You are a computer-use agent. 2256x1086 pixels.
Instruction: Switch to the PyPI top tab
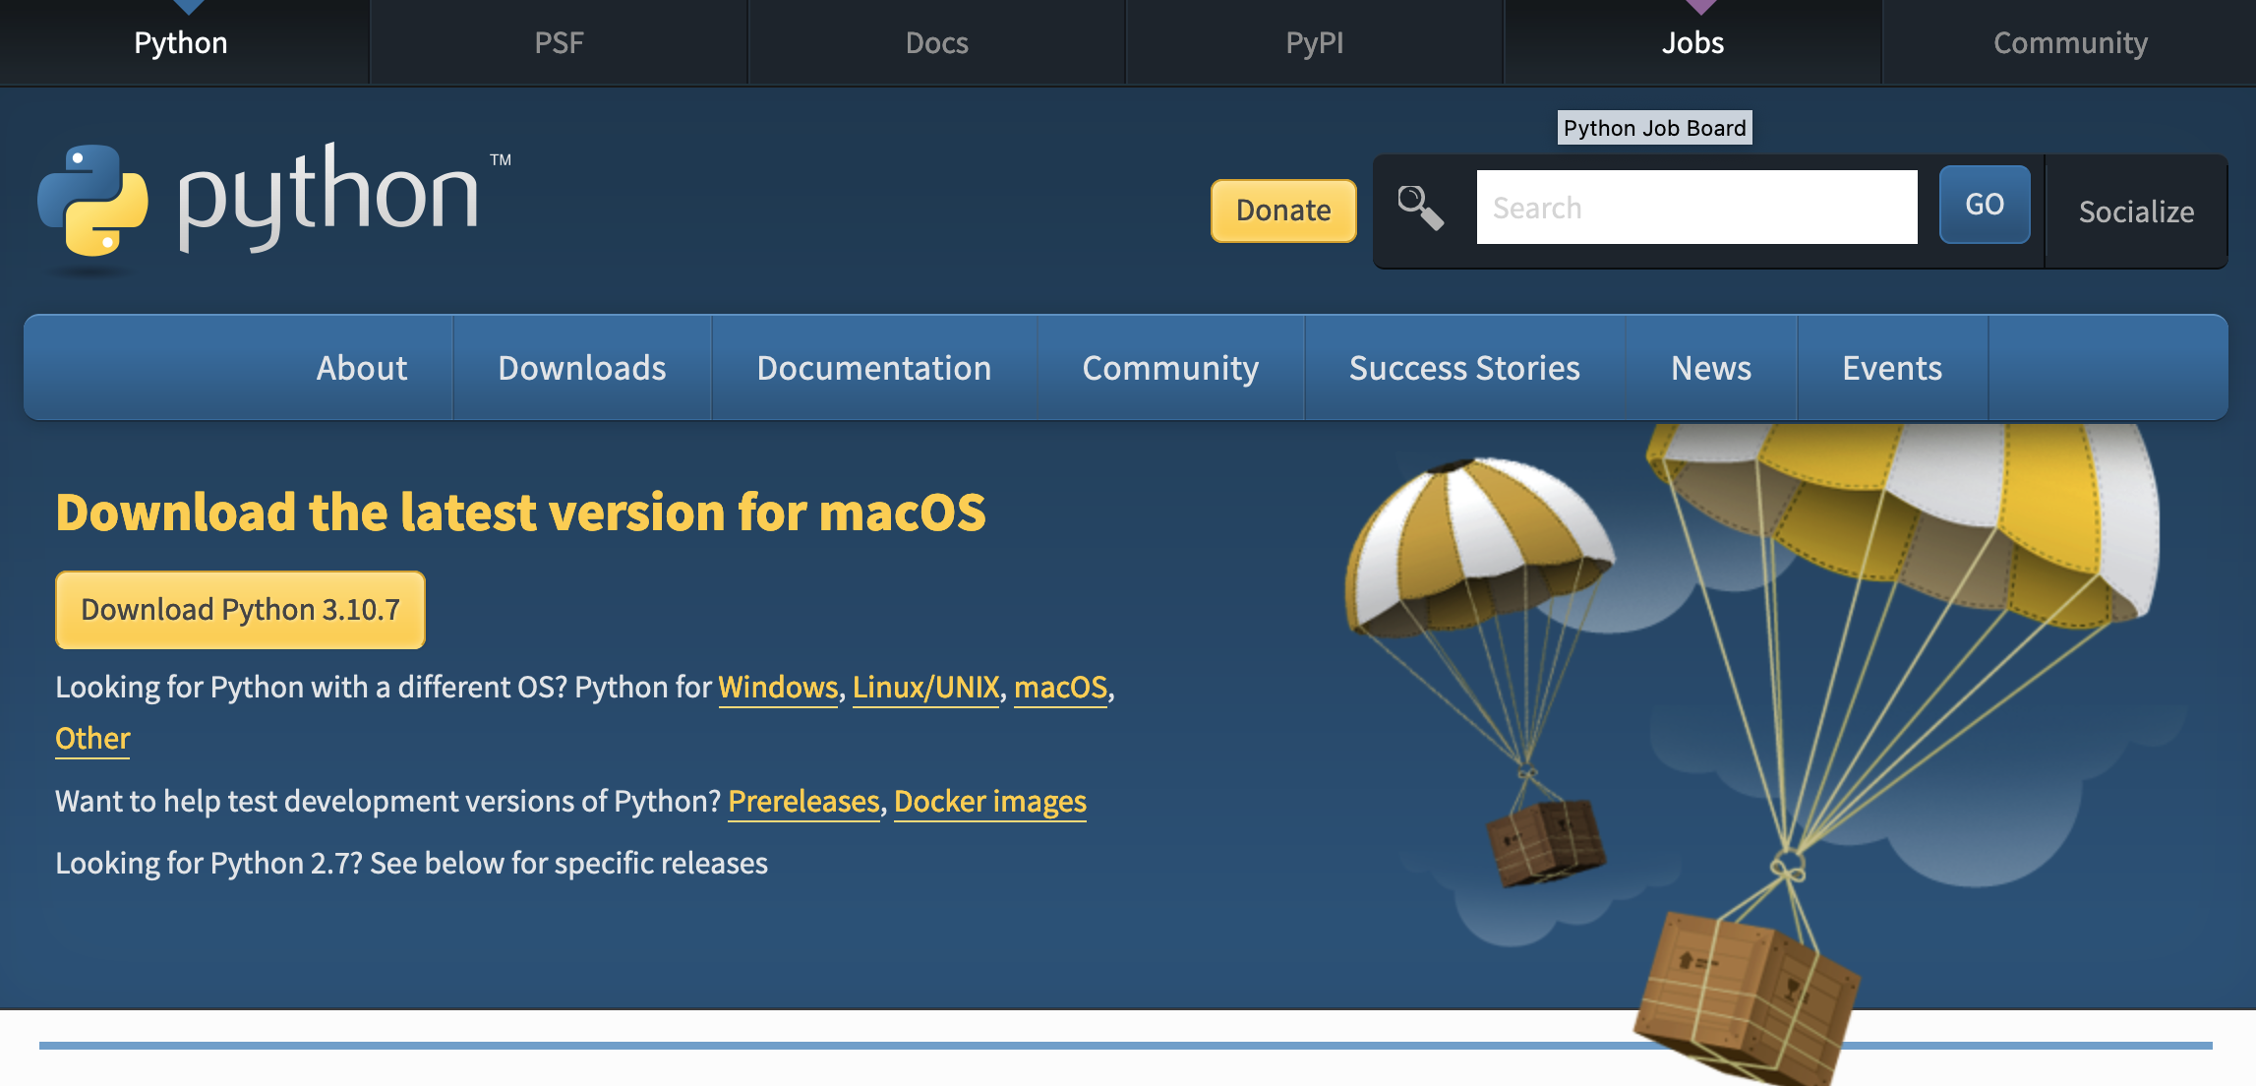pyautogui.click(x=1314, y=42)
